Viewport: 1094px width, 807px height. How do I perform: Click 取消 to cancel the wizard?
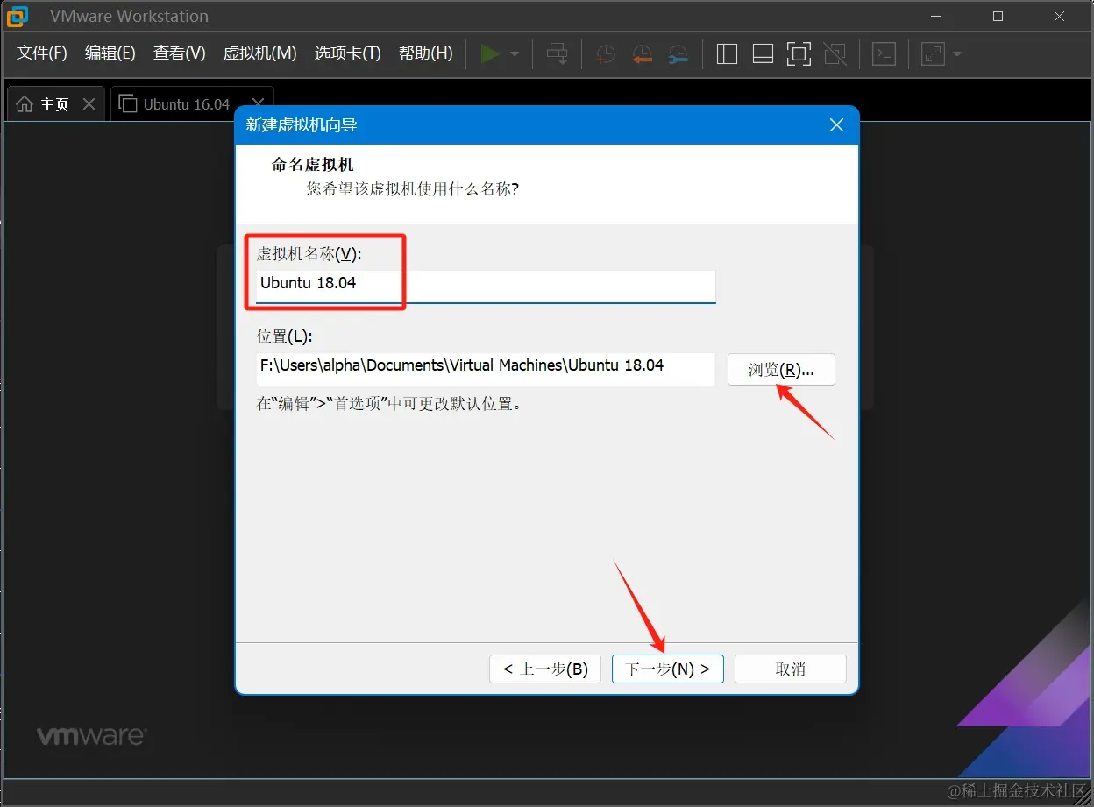tap(791, 669)
